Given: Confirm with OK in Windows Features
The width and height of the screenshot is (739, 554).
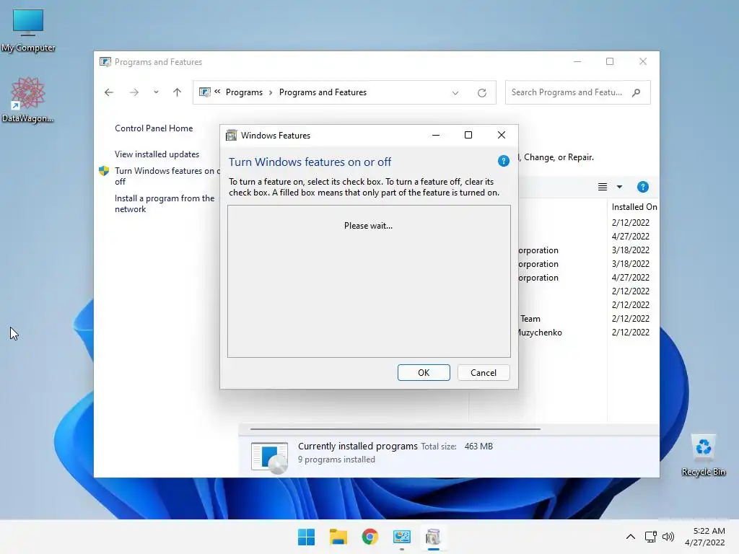Looking at the screenshot, I should (x=424, y=373).
